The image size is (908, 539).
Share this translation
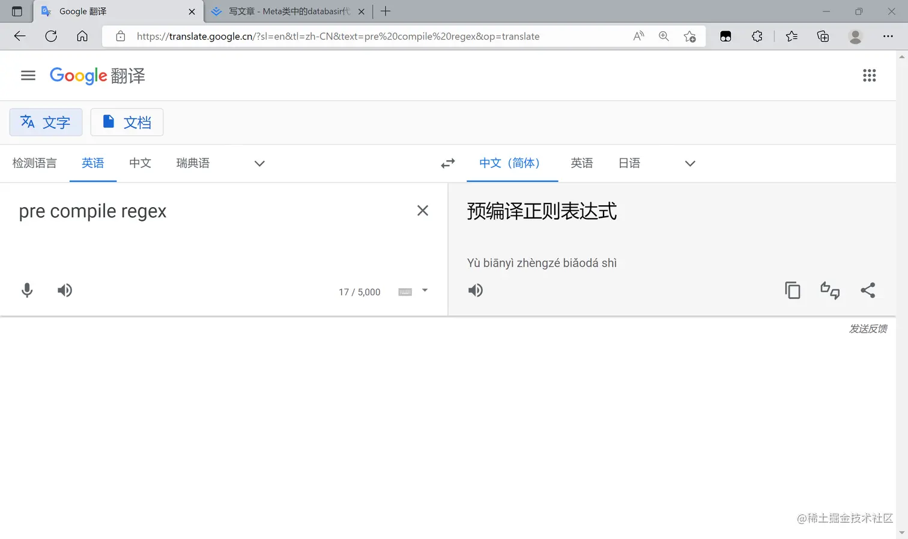(868, 291)
